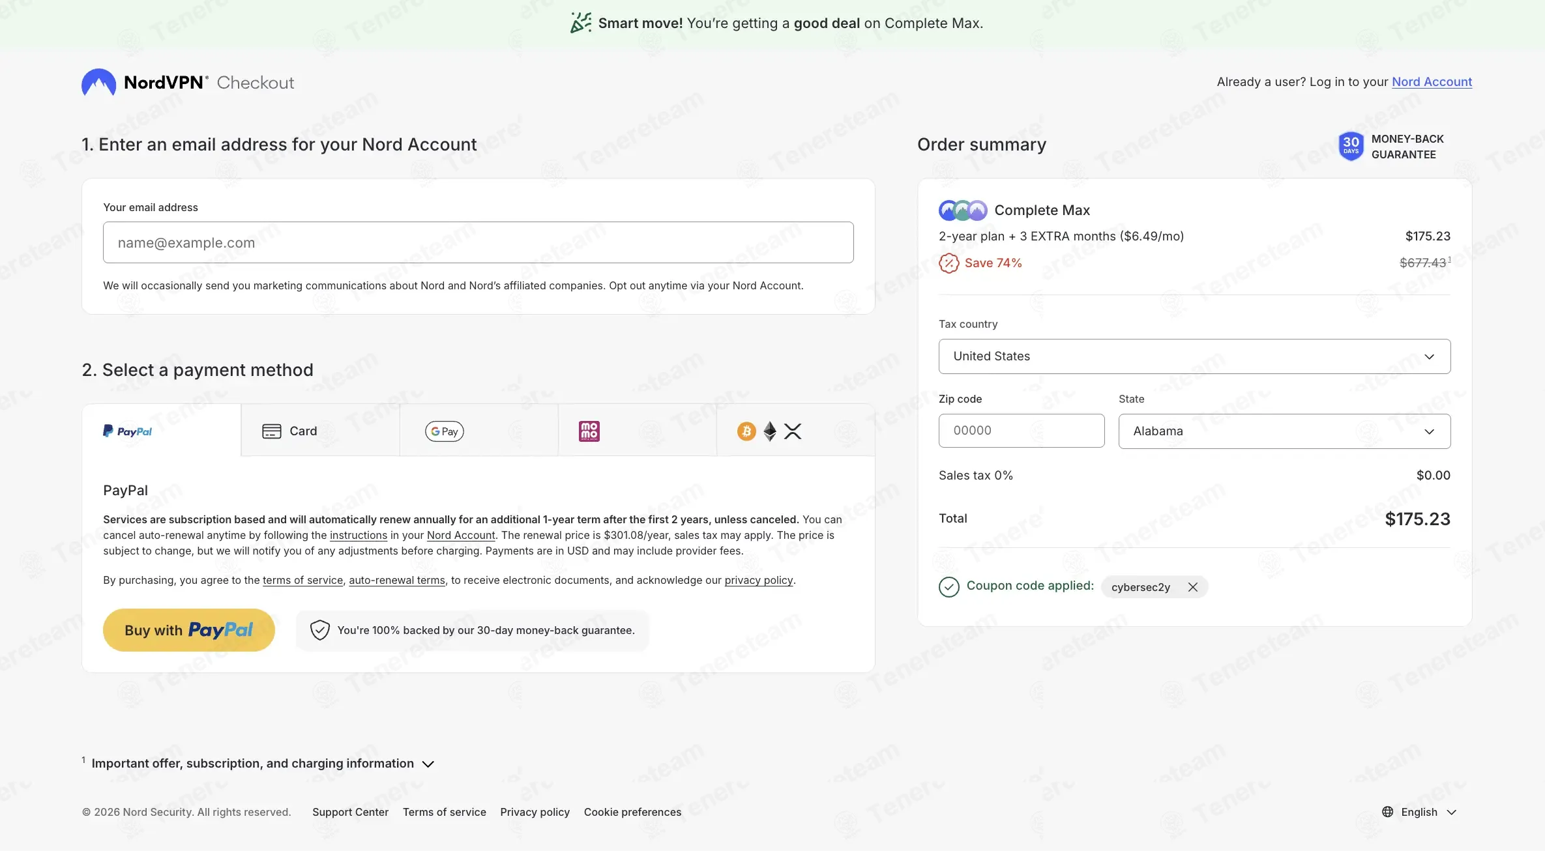The width and height of the screenshot is (1545, 851).
Task: Open the instructions link
Action: pos(359,536)
